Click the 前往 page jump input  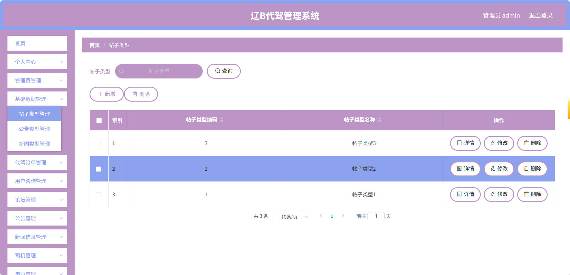tap(376, 216)
